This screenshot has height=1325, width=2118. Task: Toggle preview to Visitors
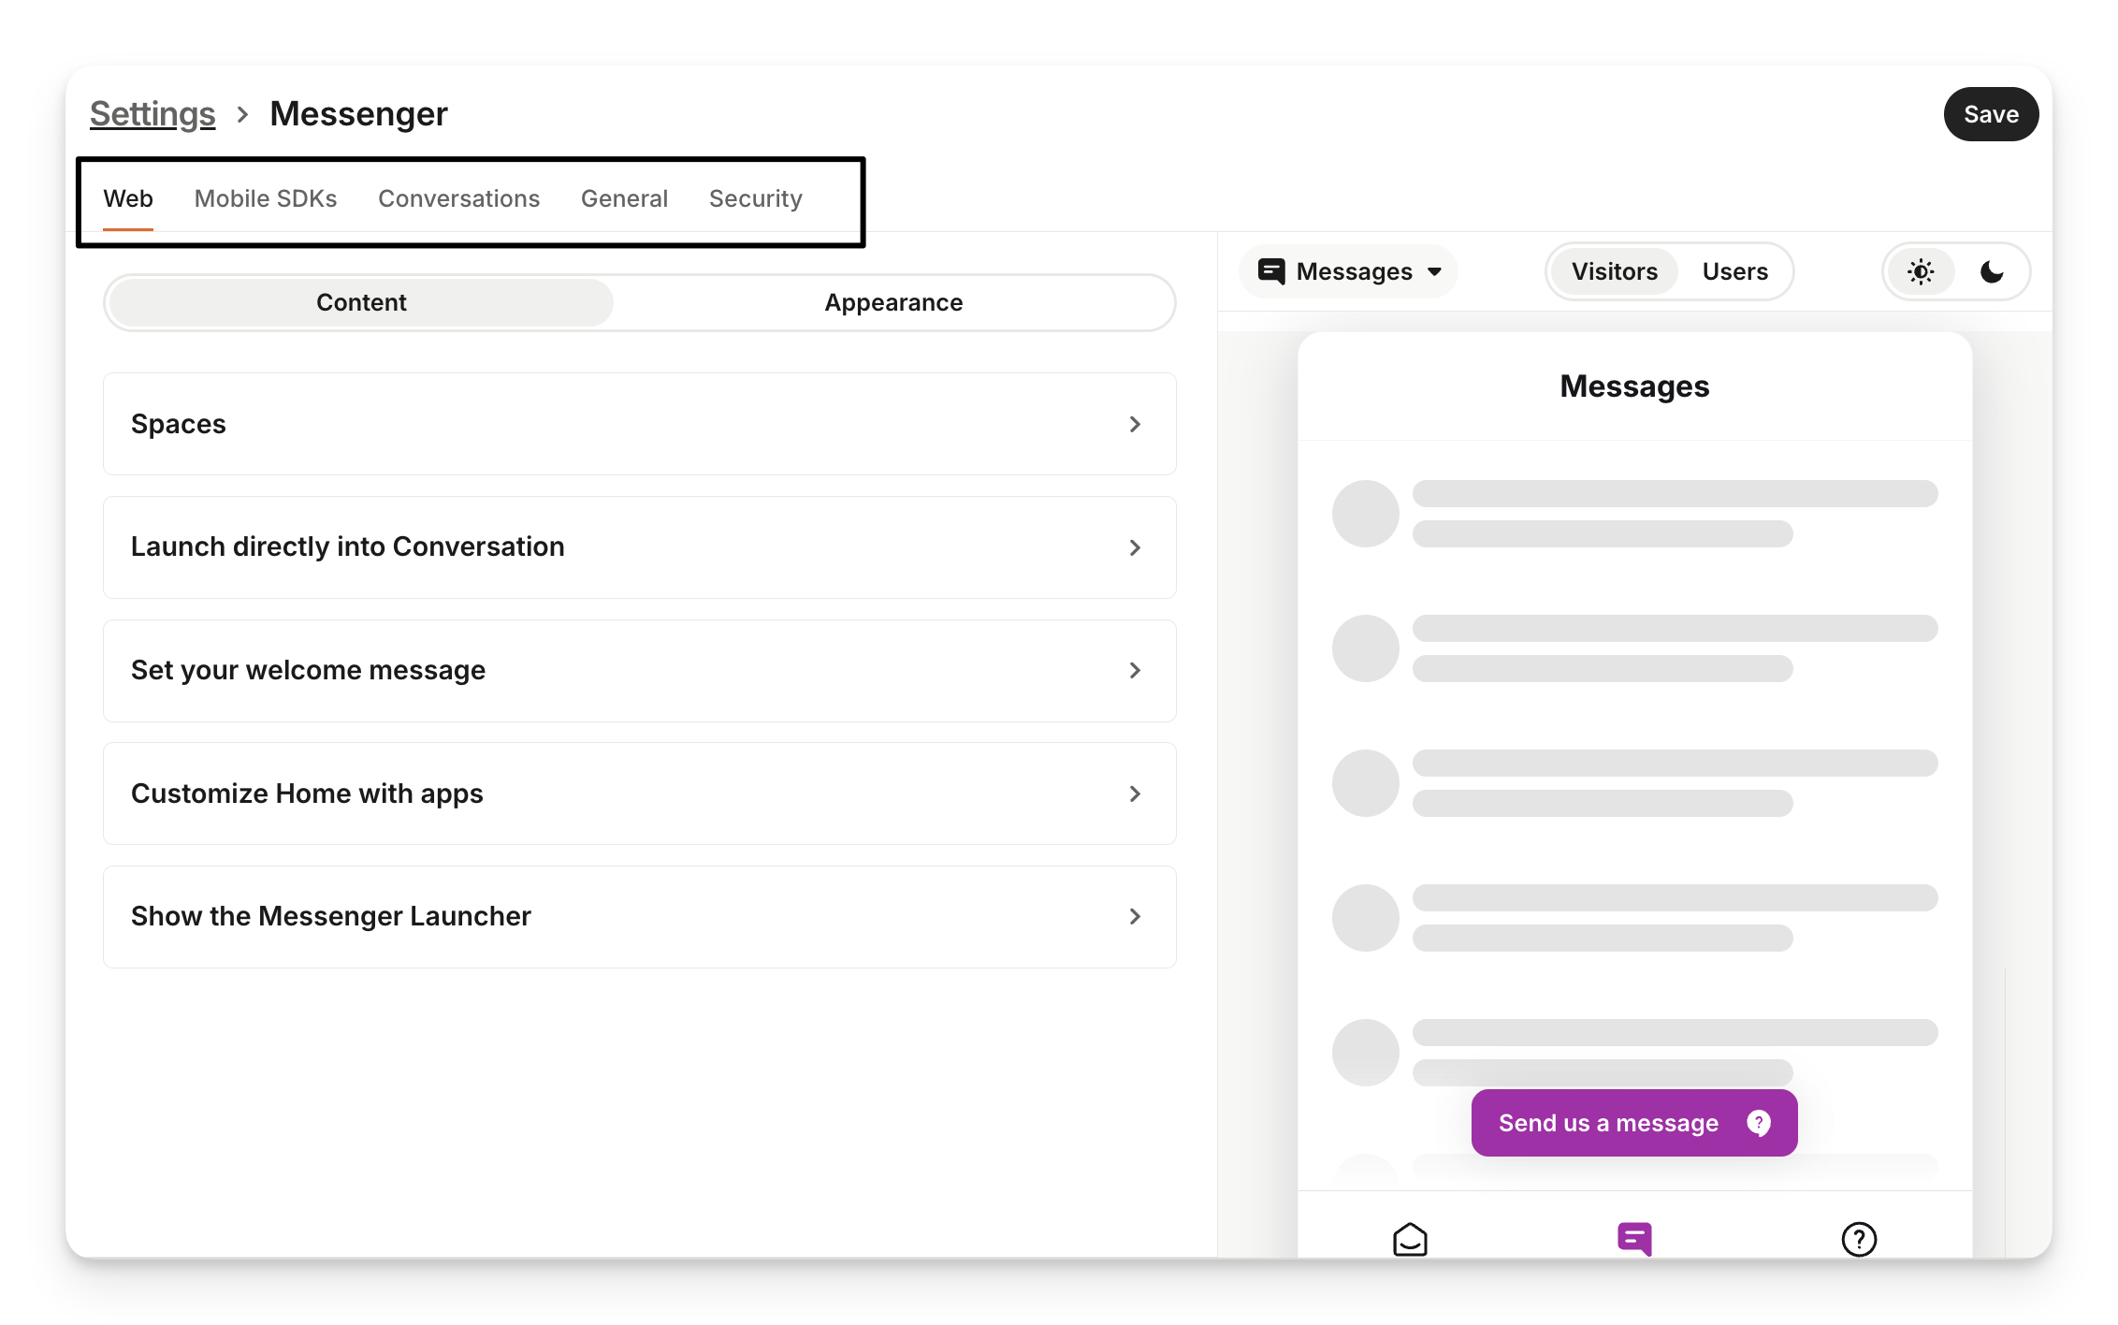[x=1614, y=272]
